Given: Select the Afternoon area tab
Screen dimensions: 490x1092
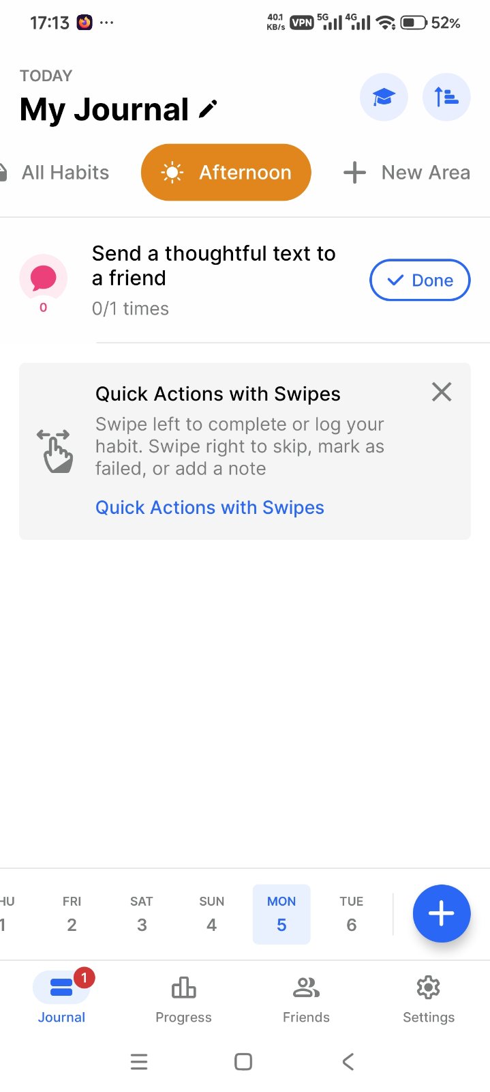Looking at the screenshot, I should click(x=226, y=173).
